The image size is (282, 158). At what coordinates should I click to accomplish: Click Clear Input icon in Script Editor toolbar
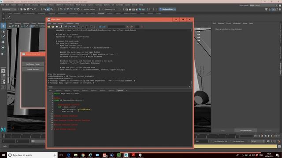coord(70,27)
